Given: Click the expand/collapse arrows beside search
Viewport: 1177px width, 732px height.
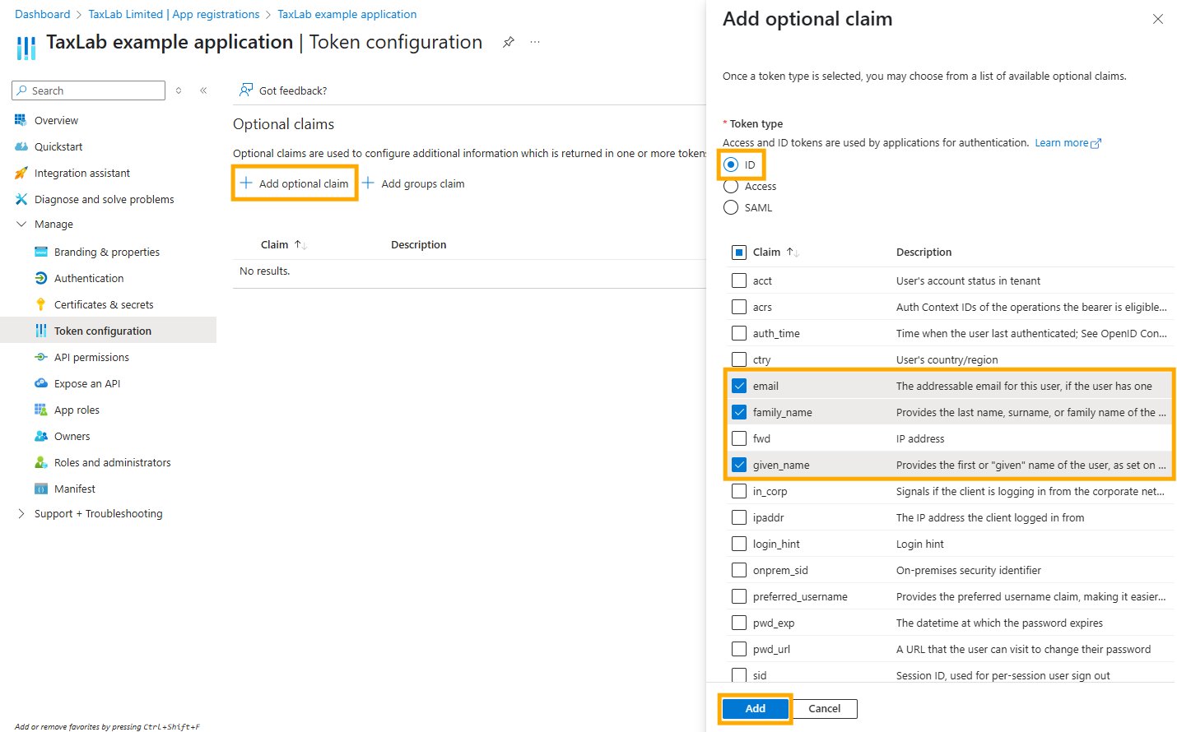Looking at the screenshot, I should tap(179, 90).
